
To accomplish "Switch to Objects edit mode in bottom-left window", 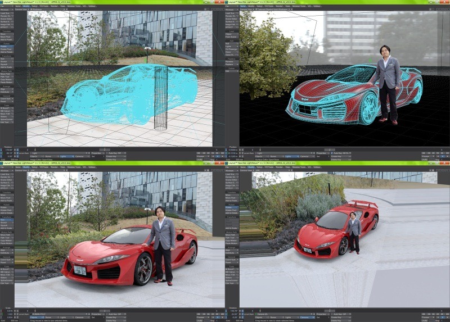I will pyautogui.click(x=35, y=318).
